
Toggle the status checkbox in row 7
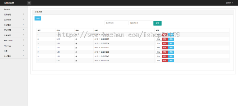[x=76, y=61]
